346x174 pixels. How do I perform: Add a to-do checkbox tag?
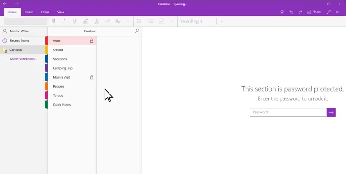162,21
